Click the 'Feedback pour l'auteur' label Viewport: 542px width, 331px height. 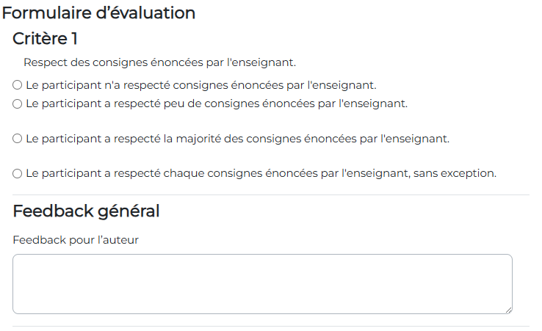(76, 240)
